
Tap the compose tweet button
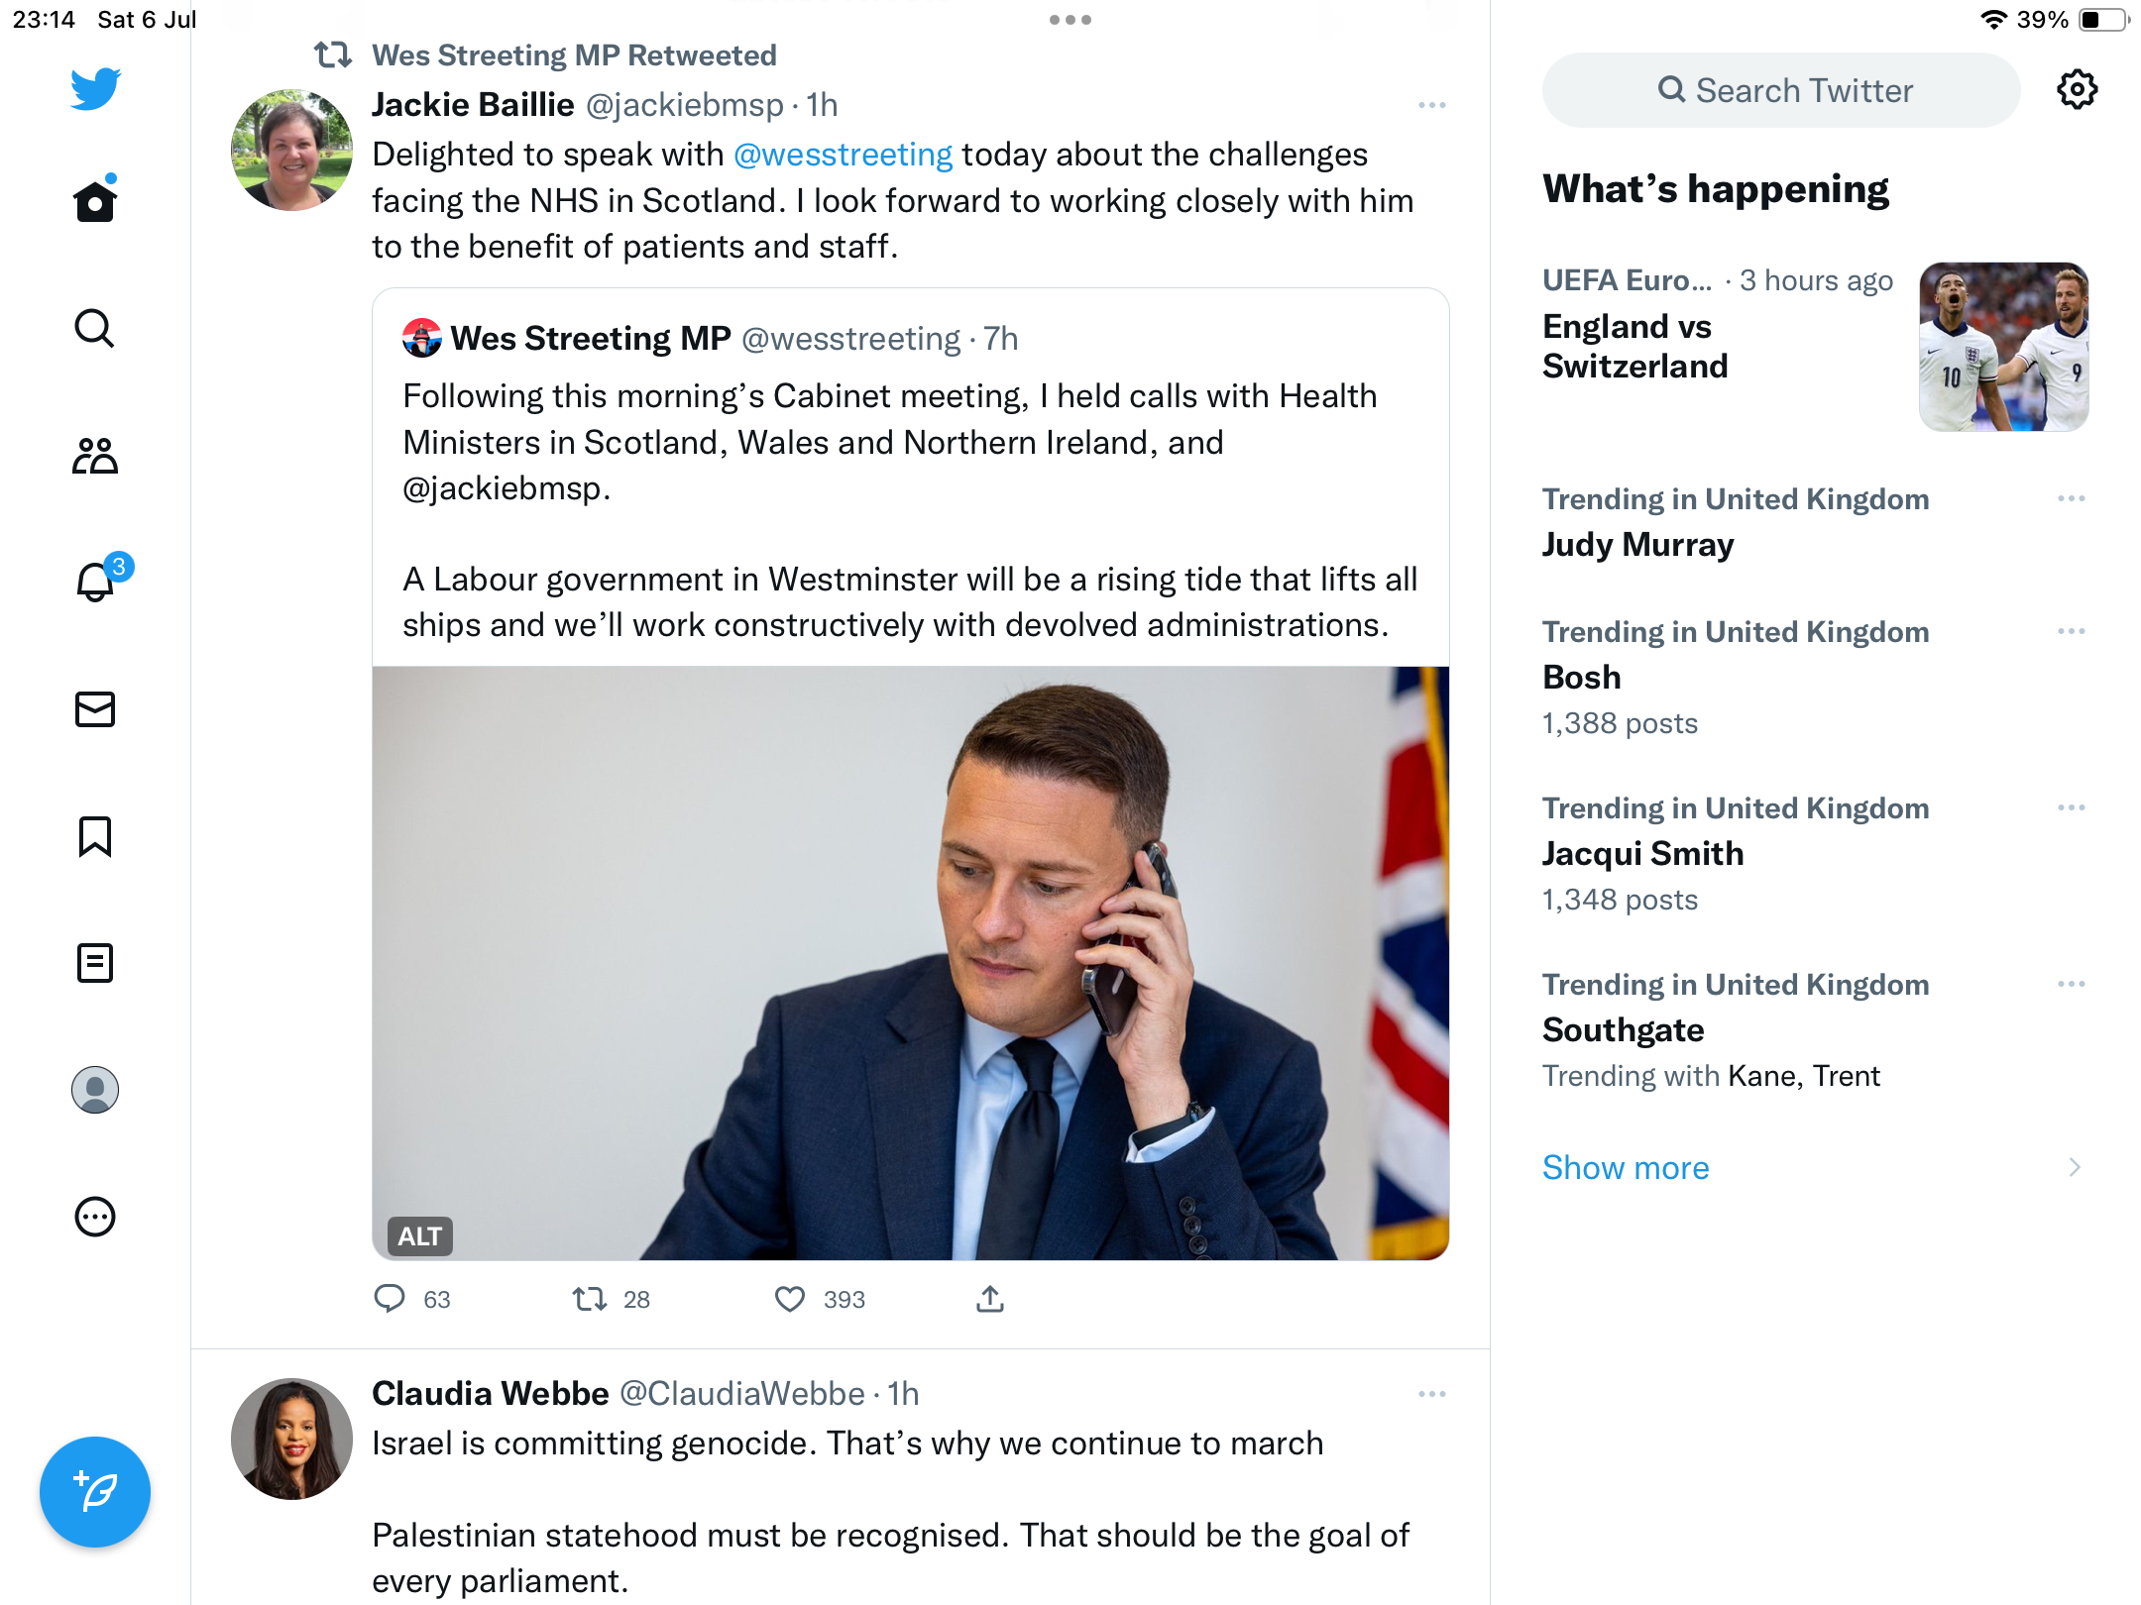pos(95,1492)
